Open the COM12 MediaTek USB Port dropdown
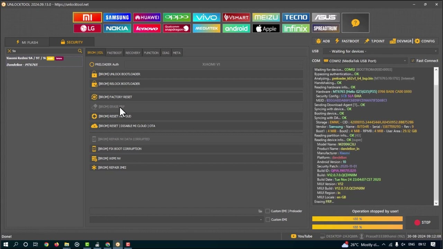 tap(365, 61)
